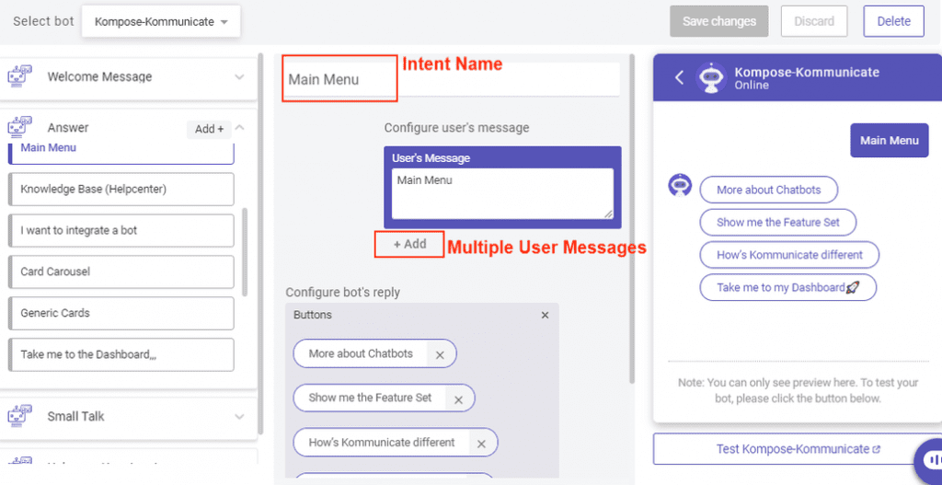Go back in chat preview
The image size is (942, 485).
[x=680, y=77]
